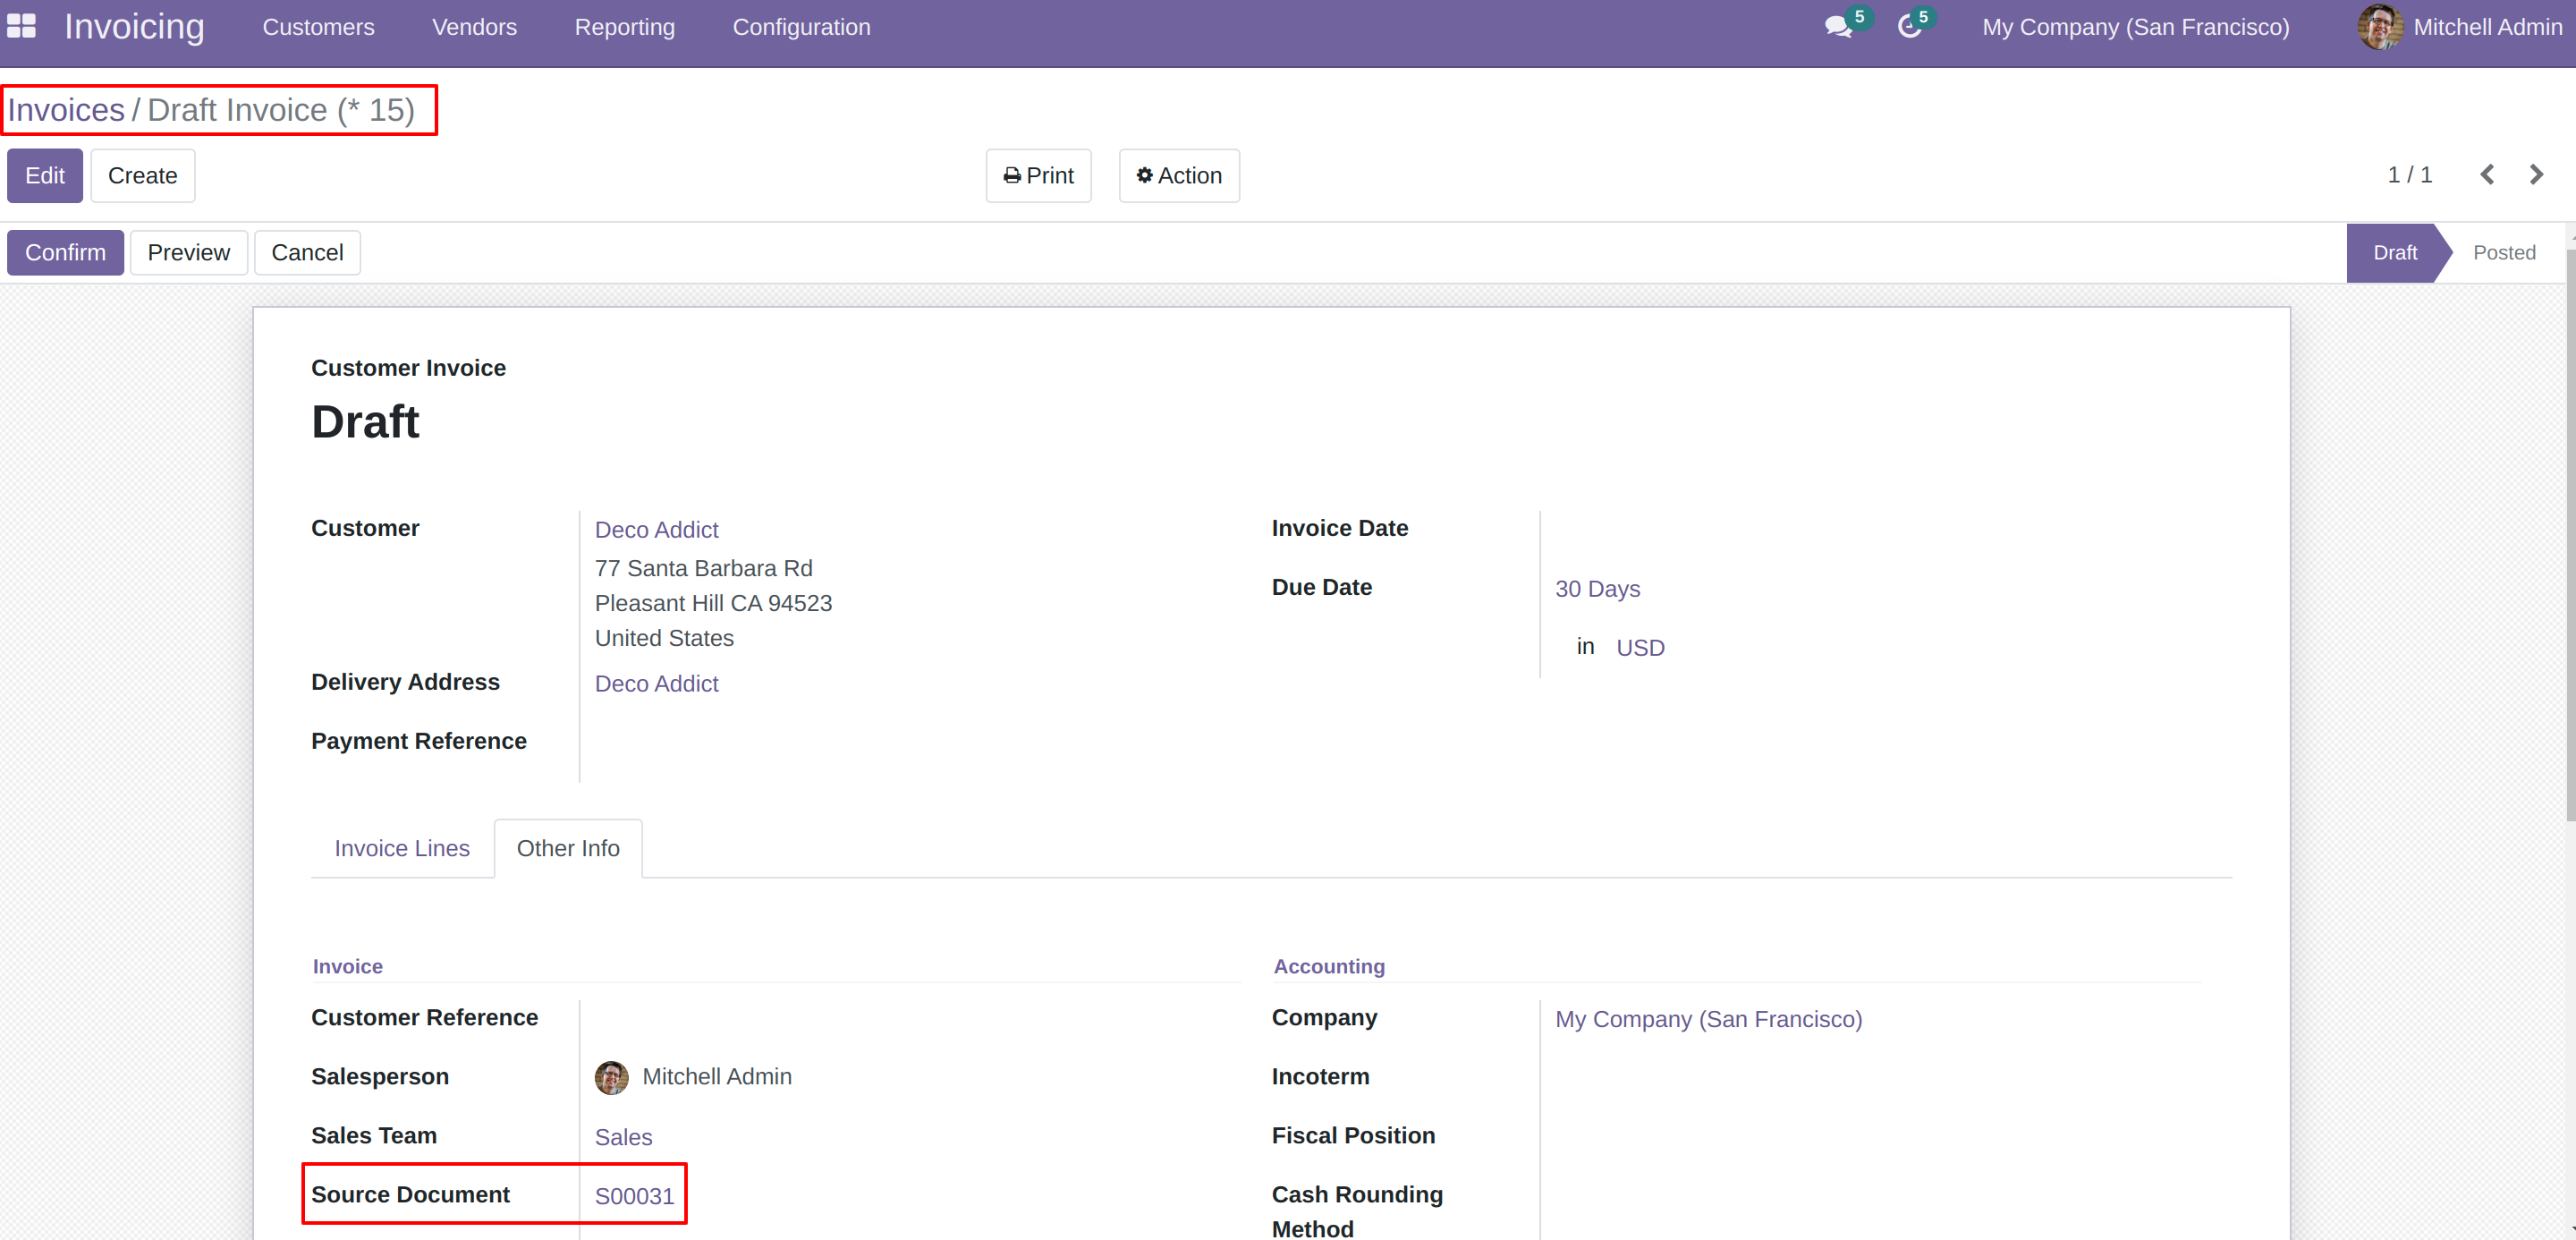Image resolution: width=2576 pixels, height=1240 pixels.
Task: Open the Sales team link
Action: [x=623, y=1137]
